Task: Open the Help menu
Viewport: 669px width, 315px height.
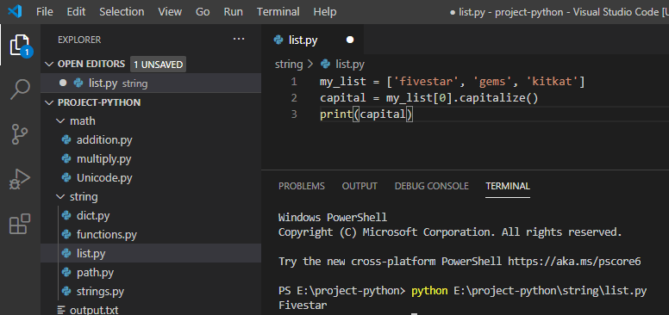Action: pyautogui.click(x=325, y=11)
